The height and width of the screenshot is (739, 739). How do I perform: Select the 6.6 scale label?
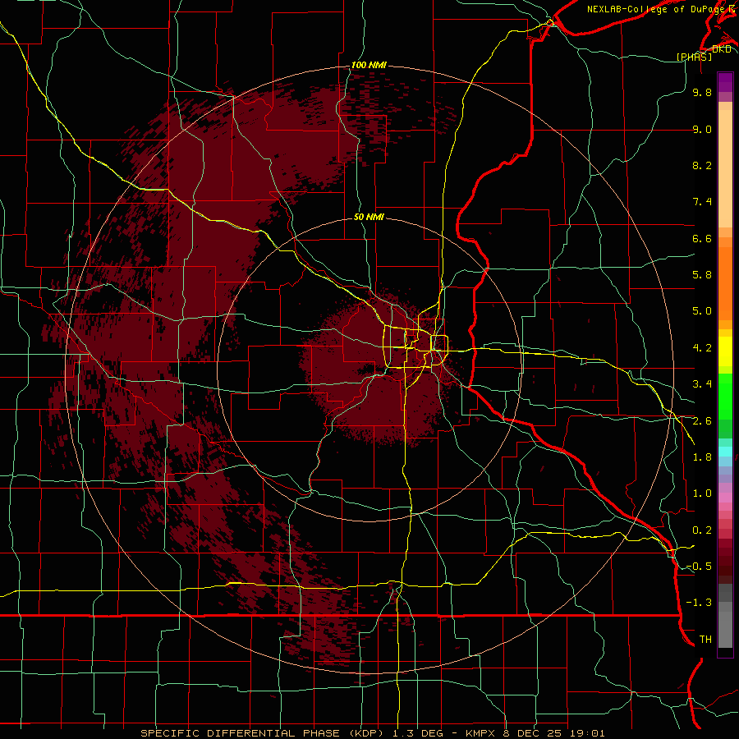tap(702, 238)
